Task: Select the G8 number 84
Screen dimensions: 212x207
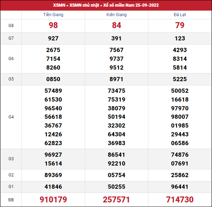Action: click(116, 25)
